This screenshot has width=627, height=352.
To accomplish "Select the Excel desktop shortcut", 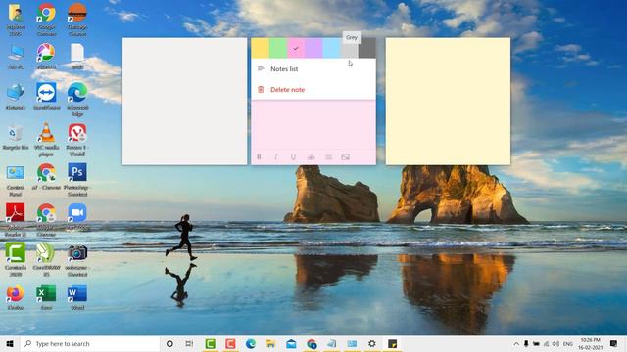I will coord(46,297).
